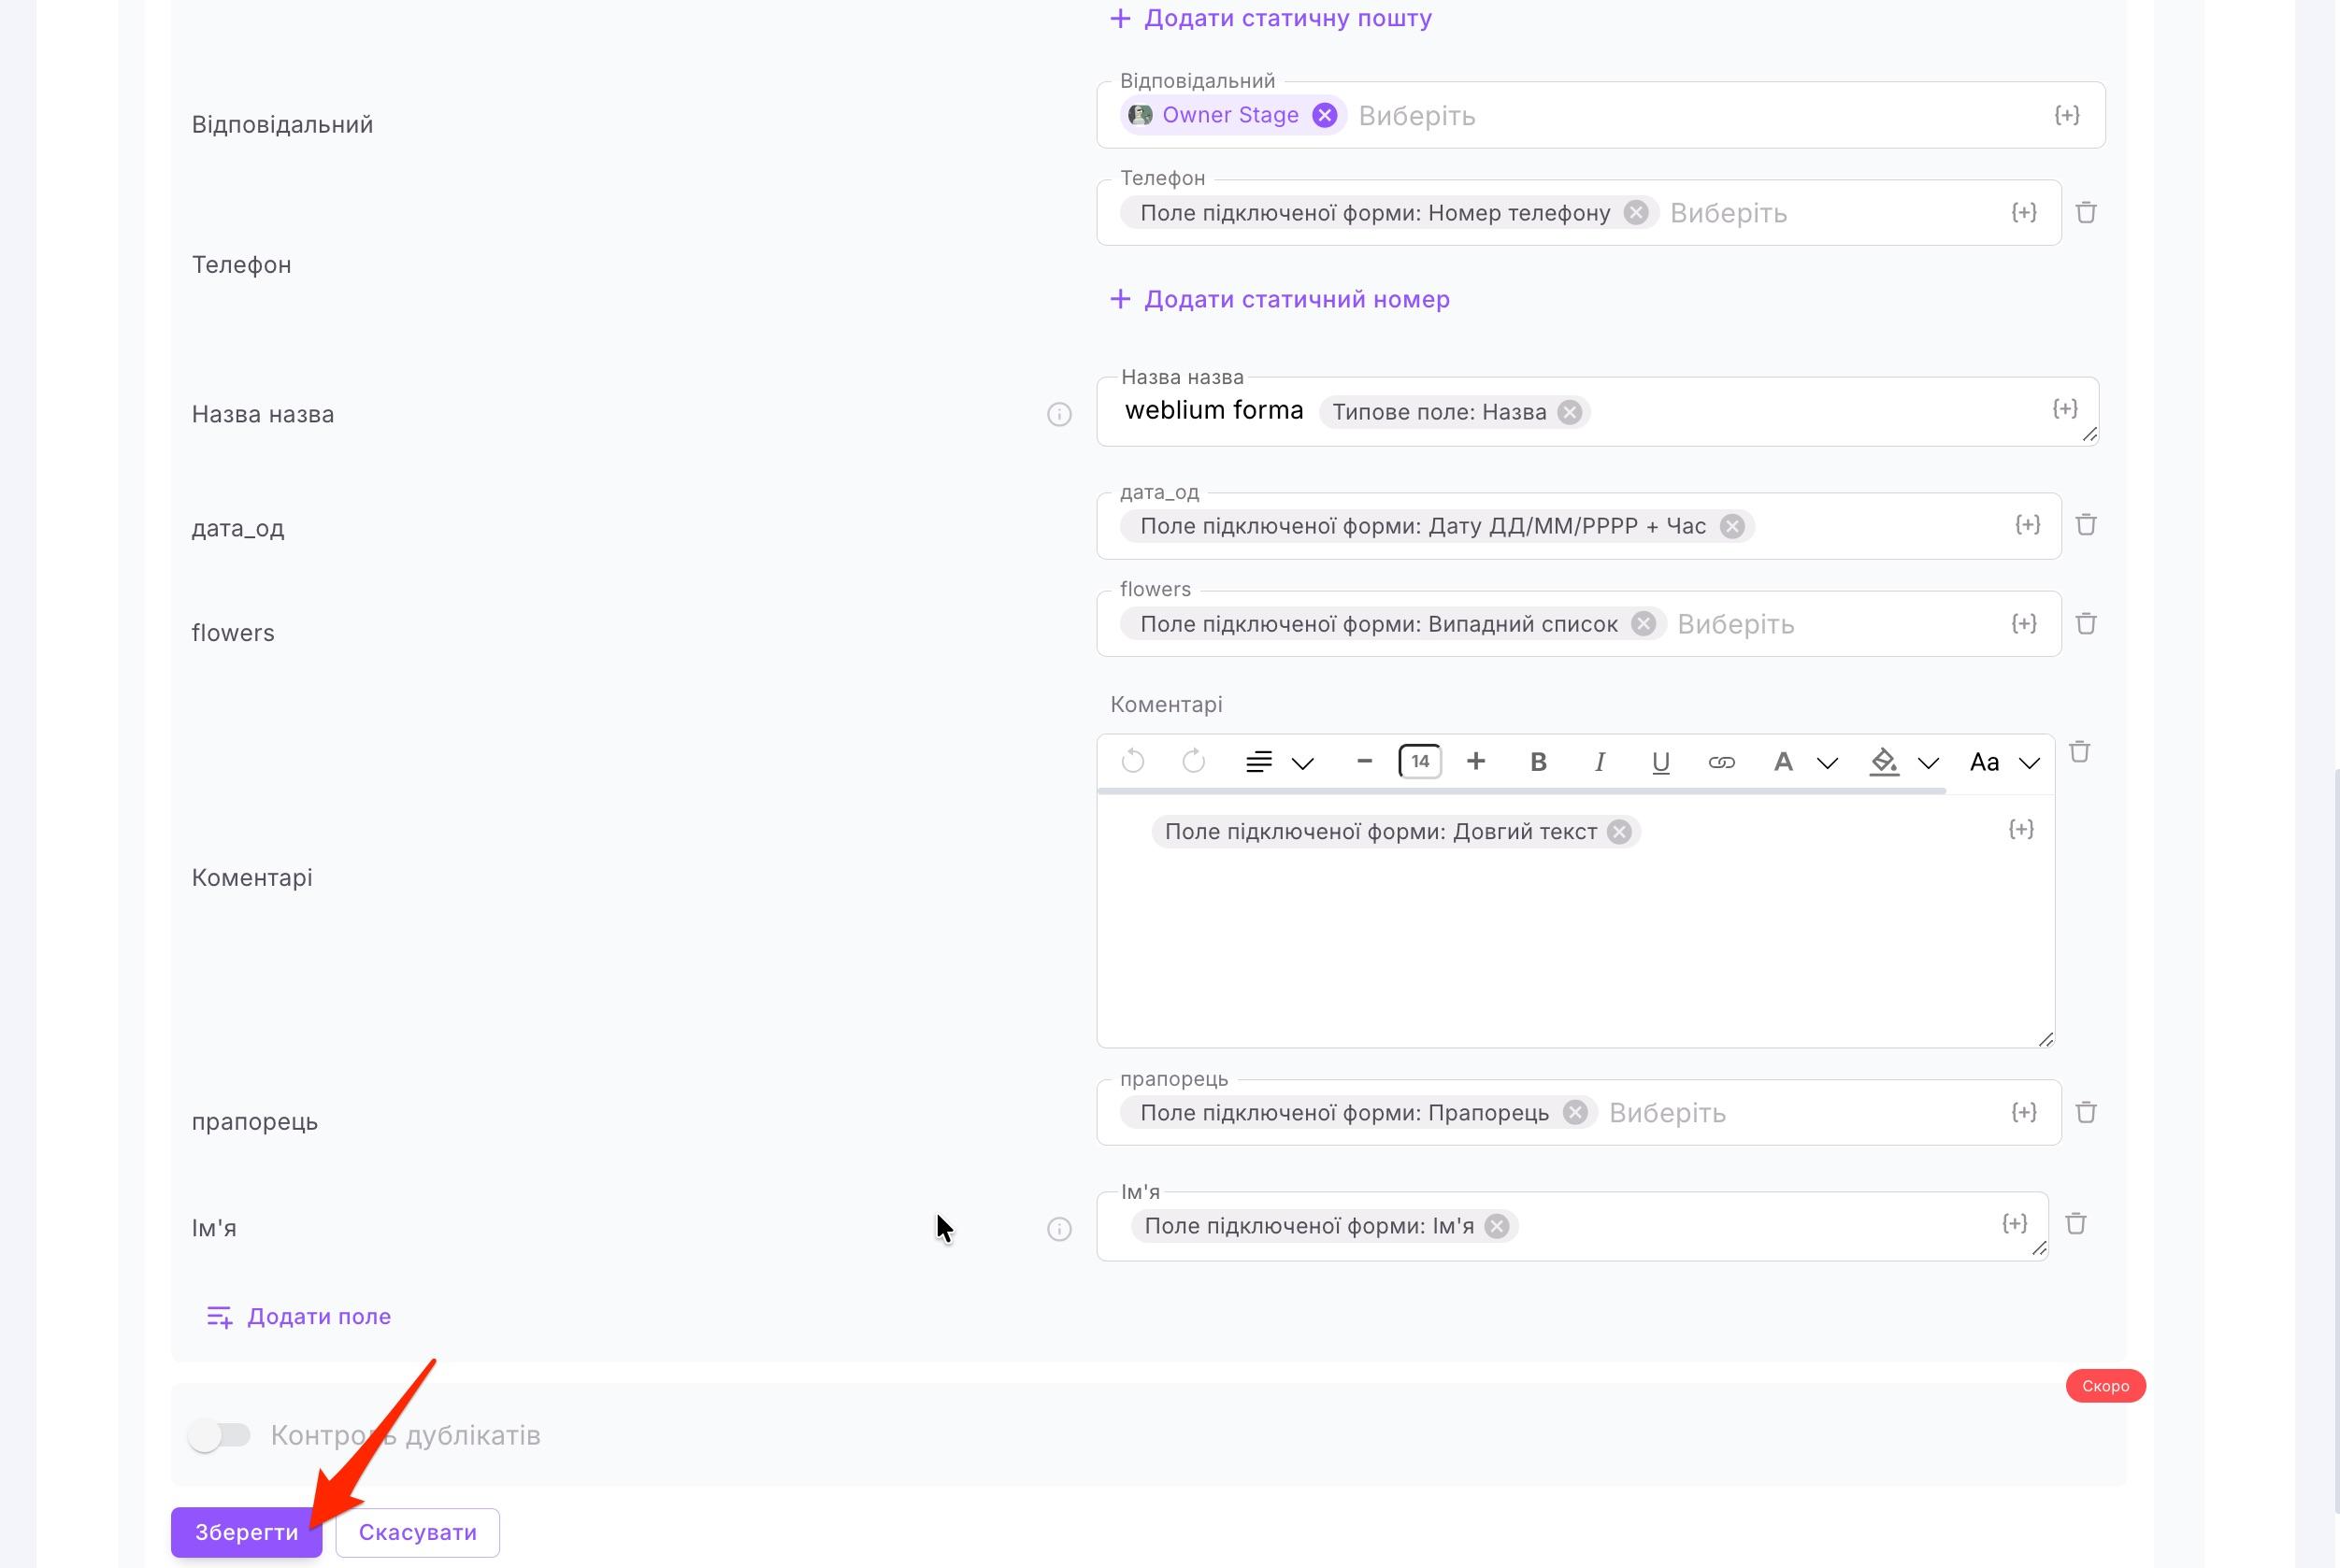The height and width of the screenshot is (1568, 2340).
Task: Open the fill color picker
Action: pos(1884,763)
